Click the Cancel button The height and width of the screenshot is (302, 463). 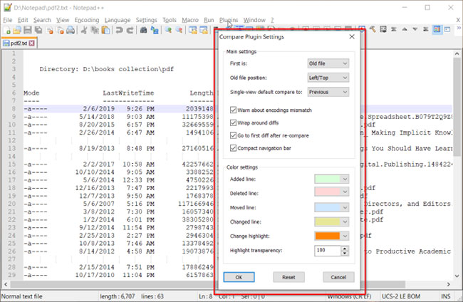click(338, 277)
